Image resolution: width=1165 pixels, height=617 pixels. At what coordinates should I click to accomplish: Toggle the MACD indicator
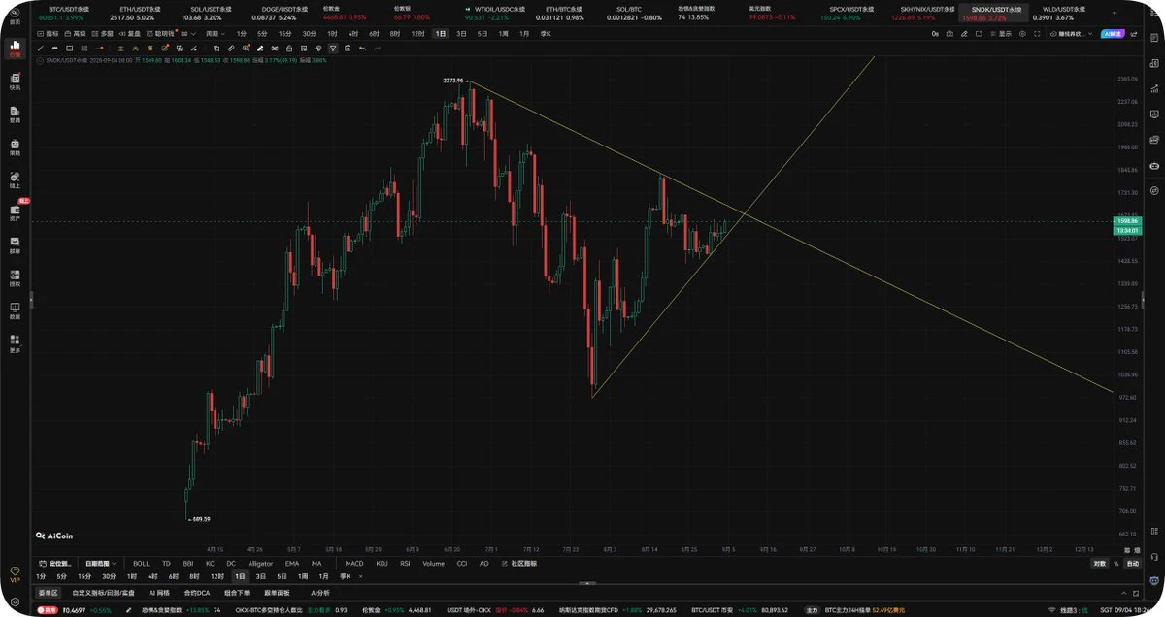coord(354,564)
